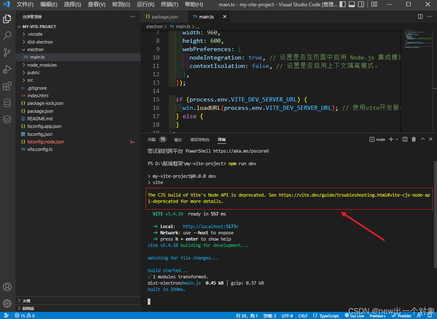This screenshot has height=319, width=437.
Task: Toggle the secondary side bar layout icon
Action: (361, 4)
